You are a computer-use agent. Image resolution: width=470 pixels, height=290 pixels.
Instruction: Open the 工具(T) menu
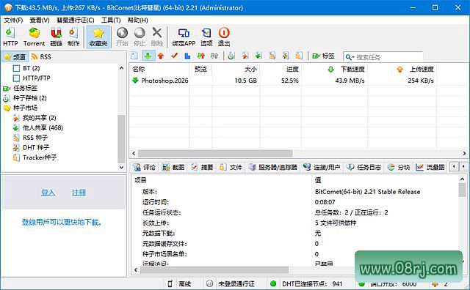coord(111,20)
